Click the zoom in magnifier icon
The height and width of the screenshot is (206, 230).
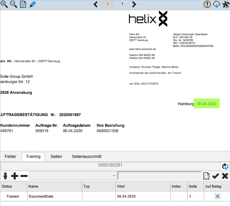4,4
